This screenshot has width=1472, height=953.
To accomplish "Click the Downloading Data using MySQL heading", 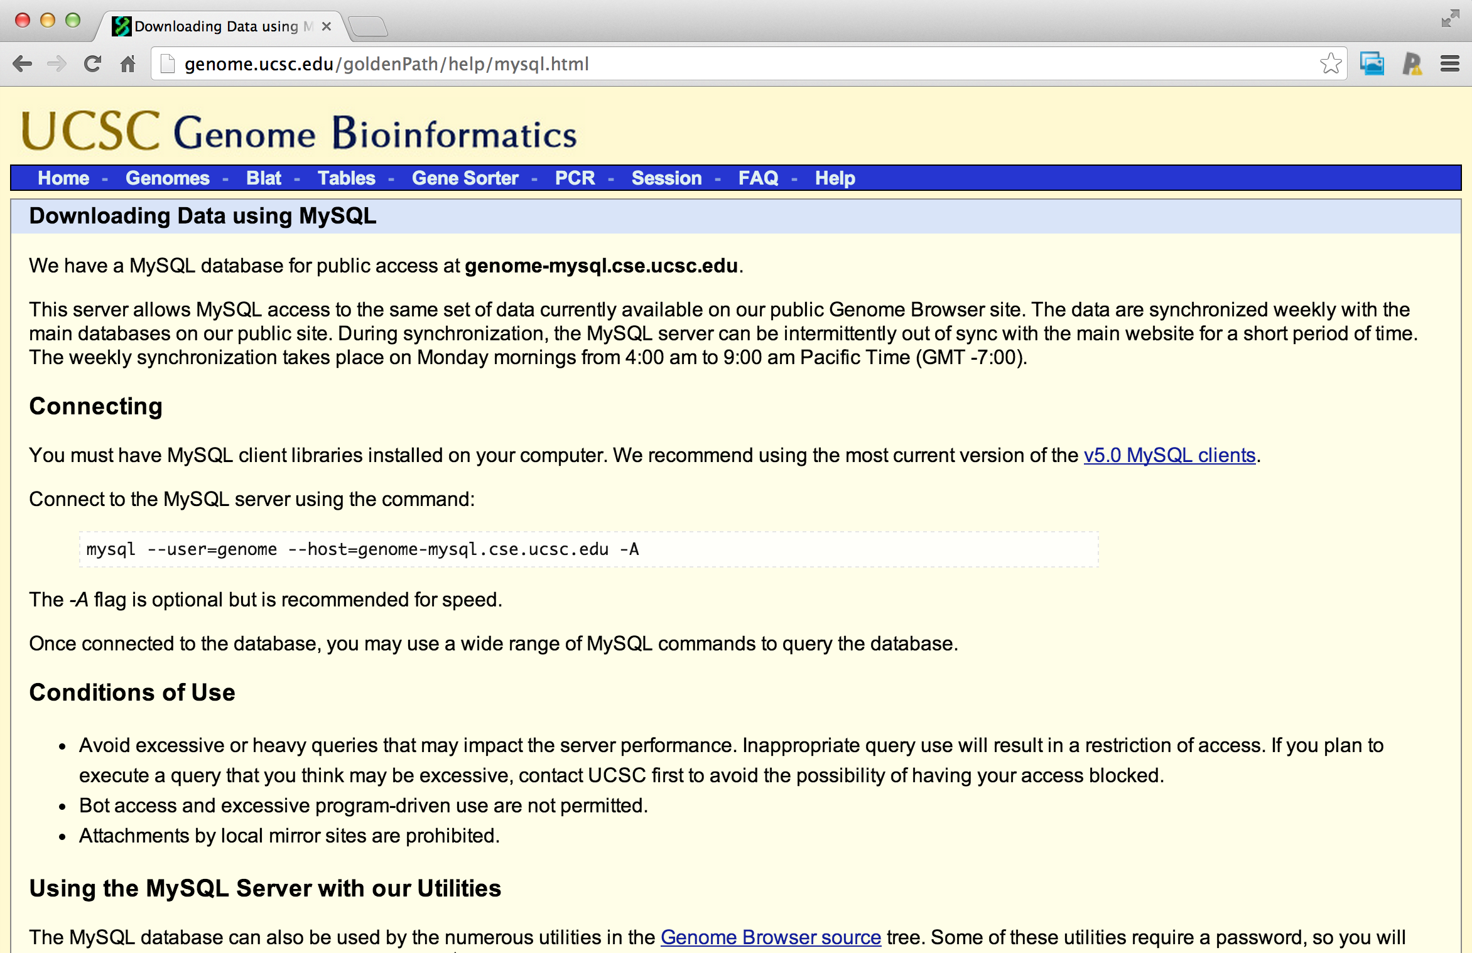I will [x=203, y=216].
